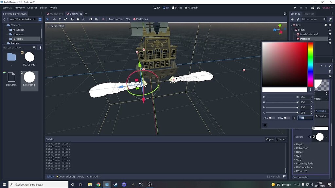Activate the Scale mode tool
This screenshot has width=335, height=188.
click(x=65, y=19)
